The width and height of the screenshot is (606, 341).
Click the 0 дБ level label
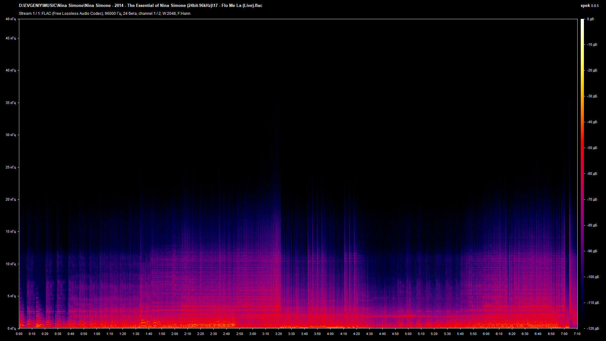(590, 19)
